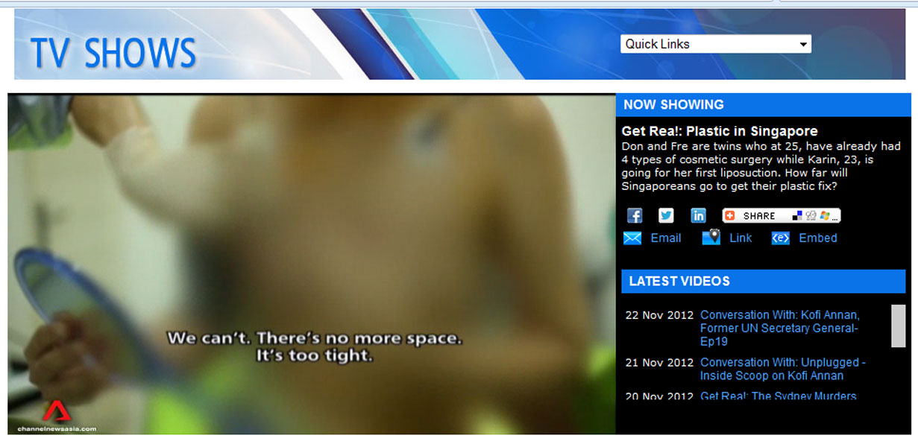Viewport: 918px width, 447px height.
Task: Click the Link text label
Action: (x=741, y=238)
